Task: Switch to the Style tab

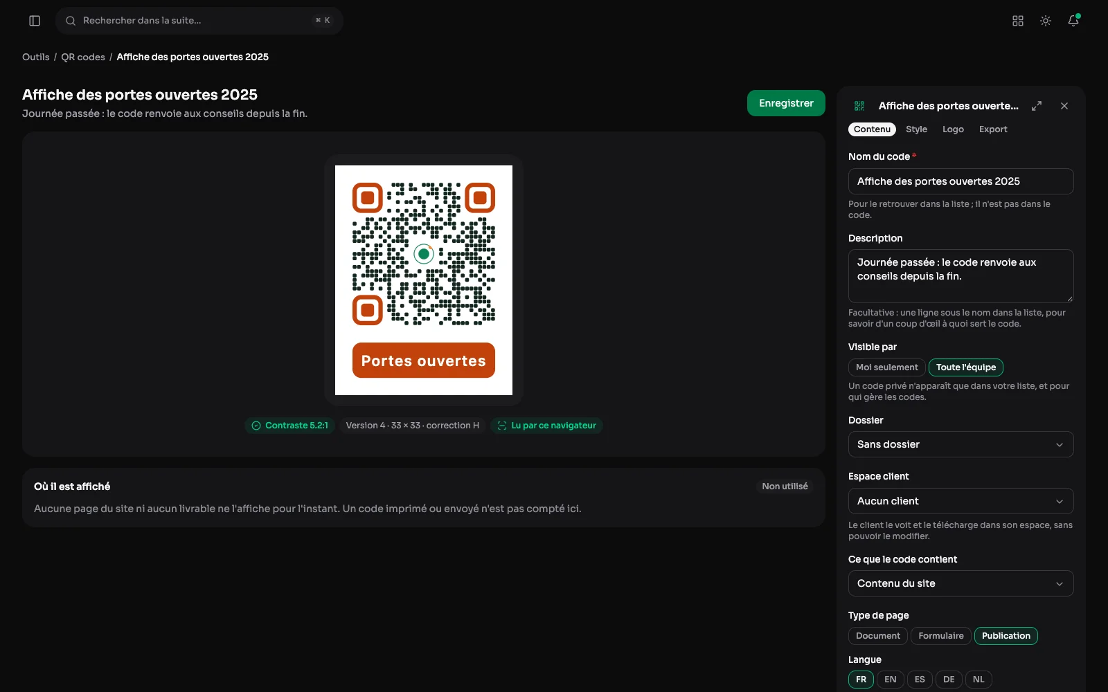Action: pos(916,129)
